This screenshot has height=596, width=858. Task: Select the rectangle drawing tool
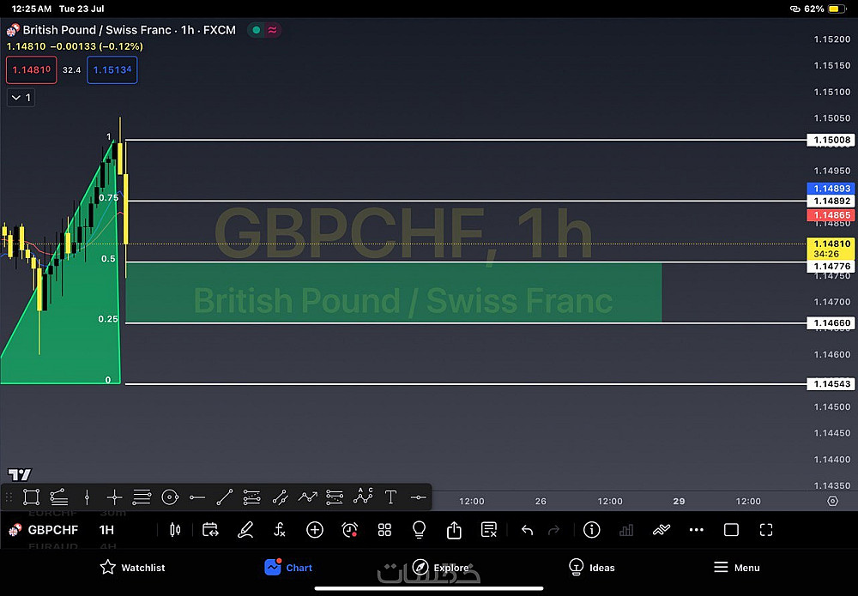pyautogui.click(x=31, y=497)
